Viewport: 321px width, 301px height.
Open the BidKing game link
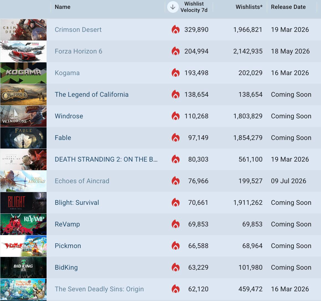tap(66, 267)
